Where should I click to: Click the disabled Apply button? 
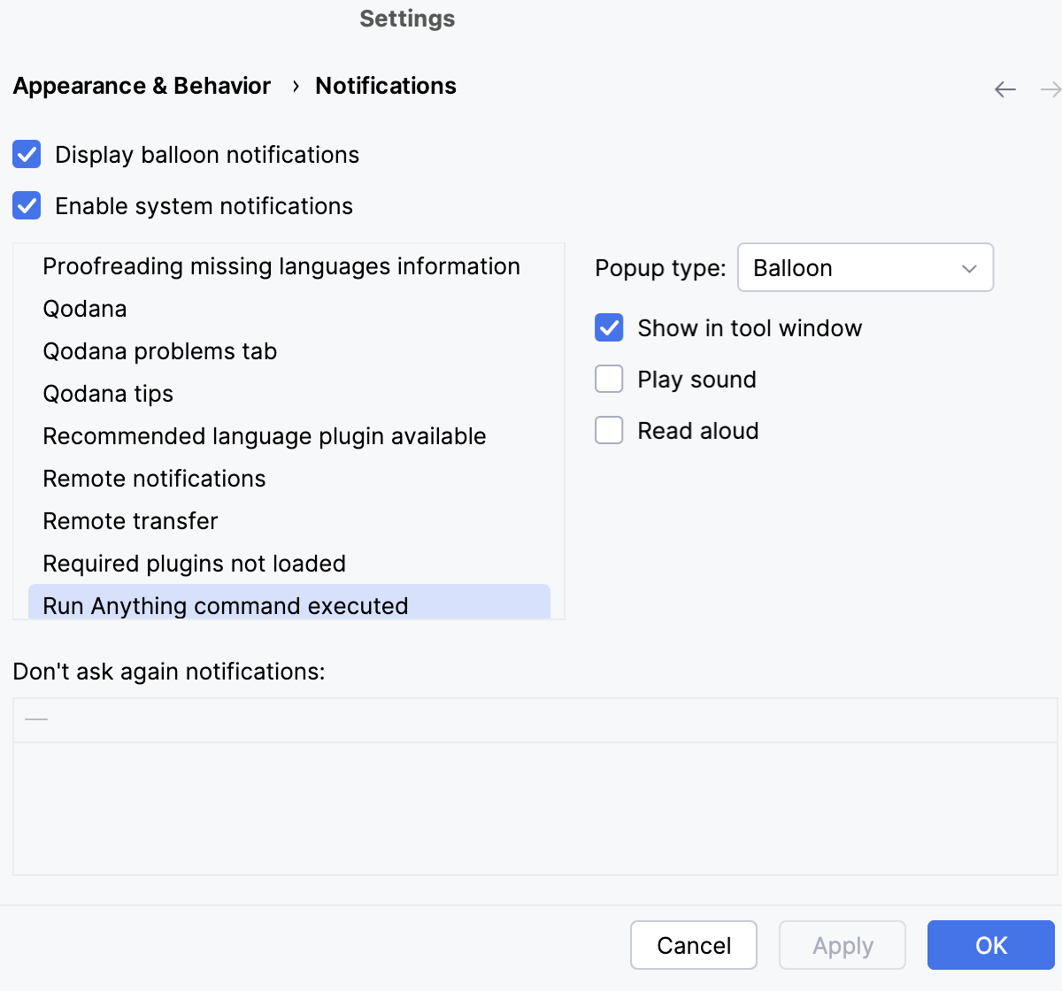(842, 945)
